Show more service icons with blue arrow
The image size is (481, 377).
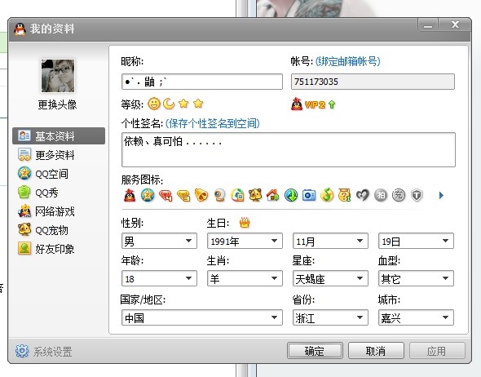441,195
